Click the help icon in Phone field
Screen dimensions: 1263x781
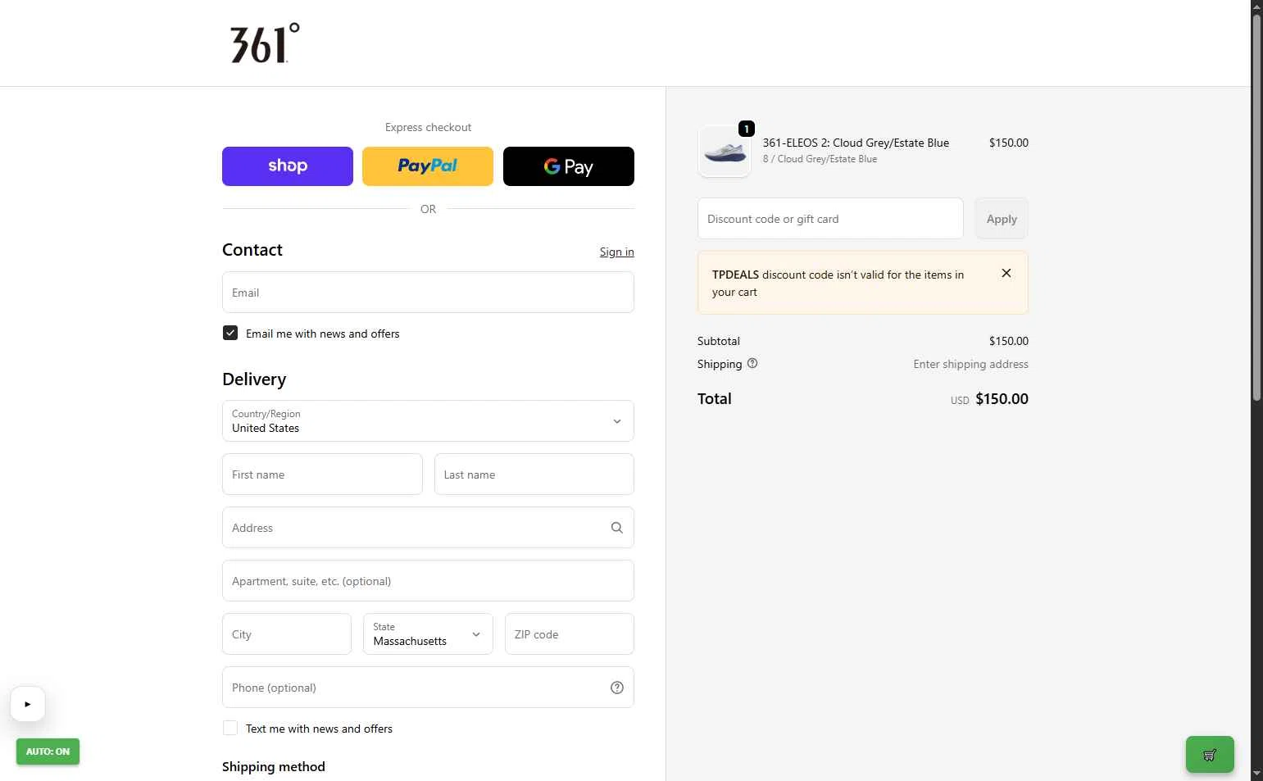click(617, 688)
